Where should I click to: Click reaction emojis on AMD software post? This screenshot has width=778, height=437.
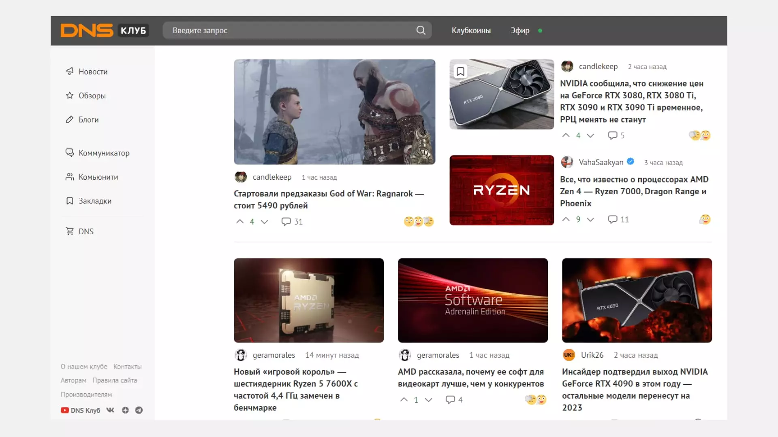(536, 399)
